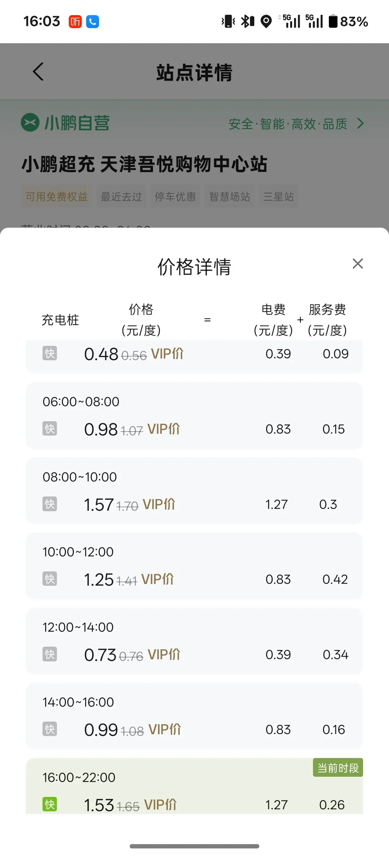Select the 最近去过 tag

click(121, 197)
